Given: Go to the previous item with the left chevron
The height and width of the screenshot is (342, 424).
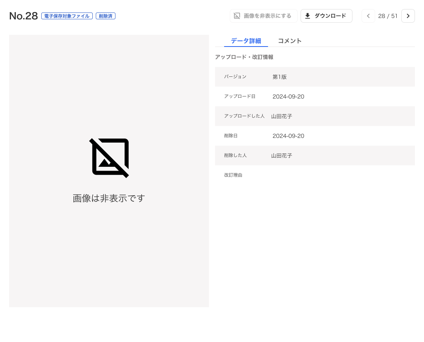Looking at the screenshot, I should (368, 16).
